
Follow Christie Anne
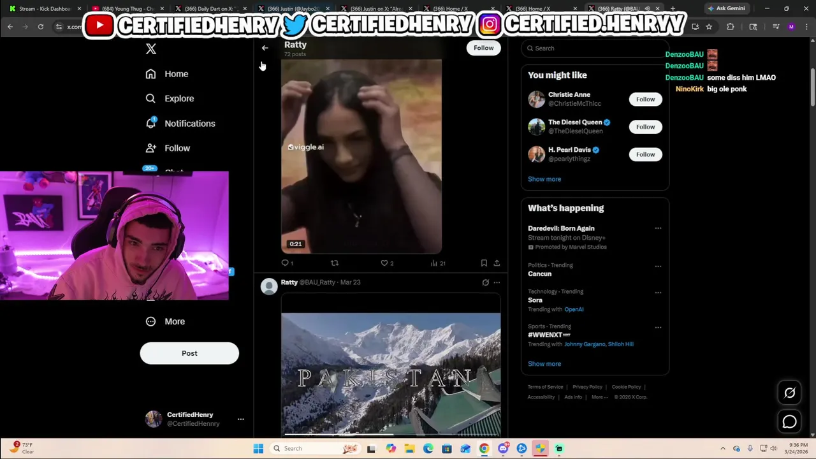[x=645, y=99]
